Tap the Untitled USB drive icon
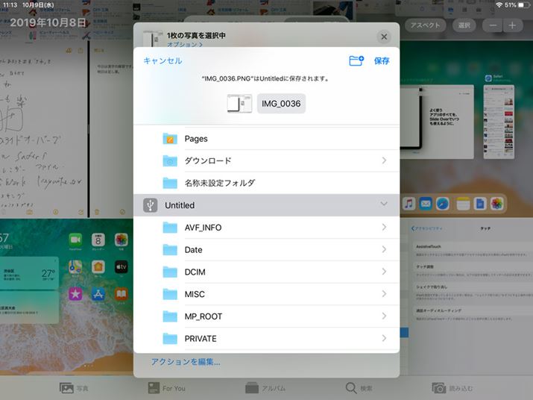The image size is (533, 400). 151,205
